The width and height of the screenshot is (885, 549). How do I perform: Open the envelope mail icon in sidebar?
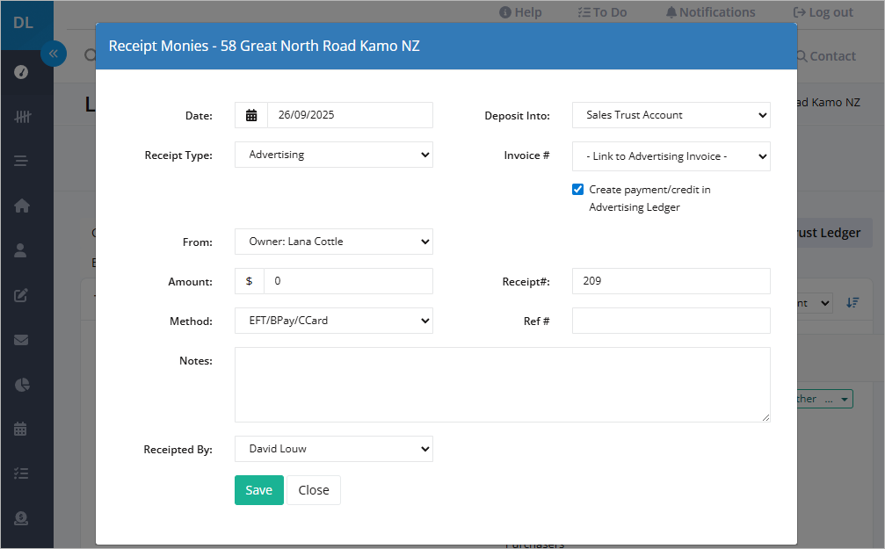click(x=21, y=340)
